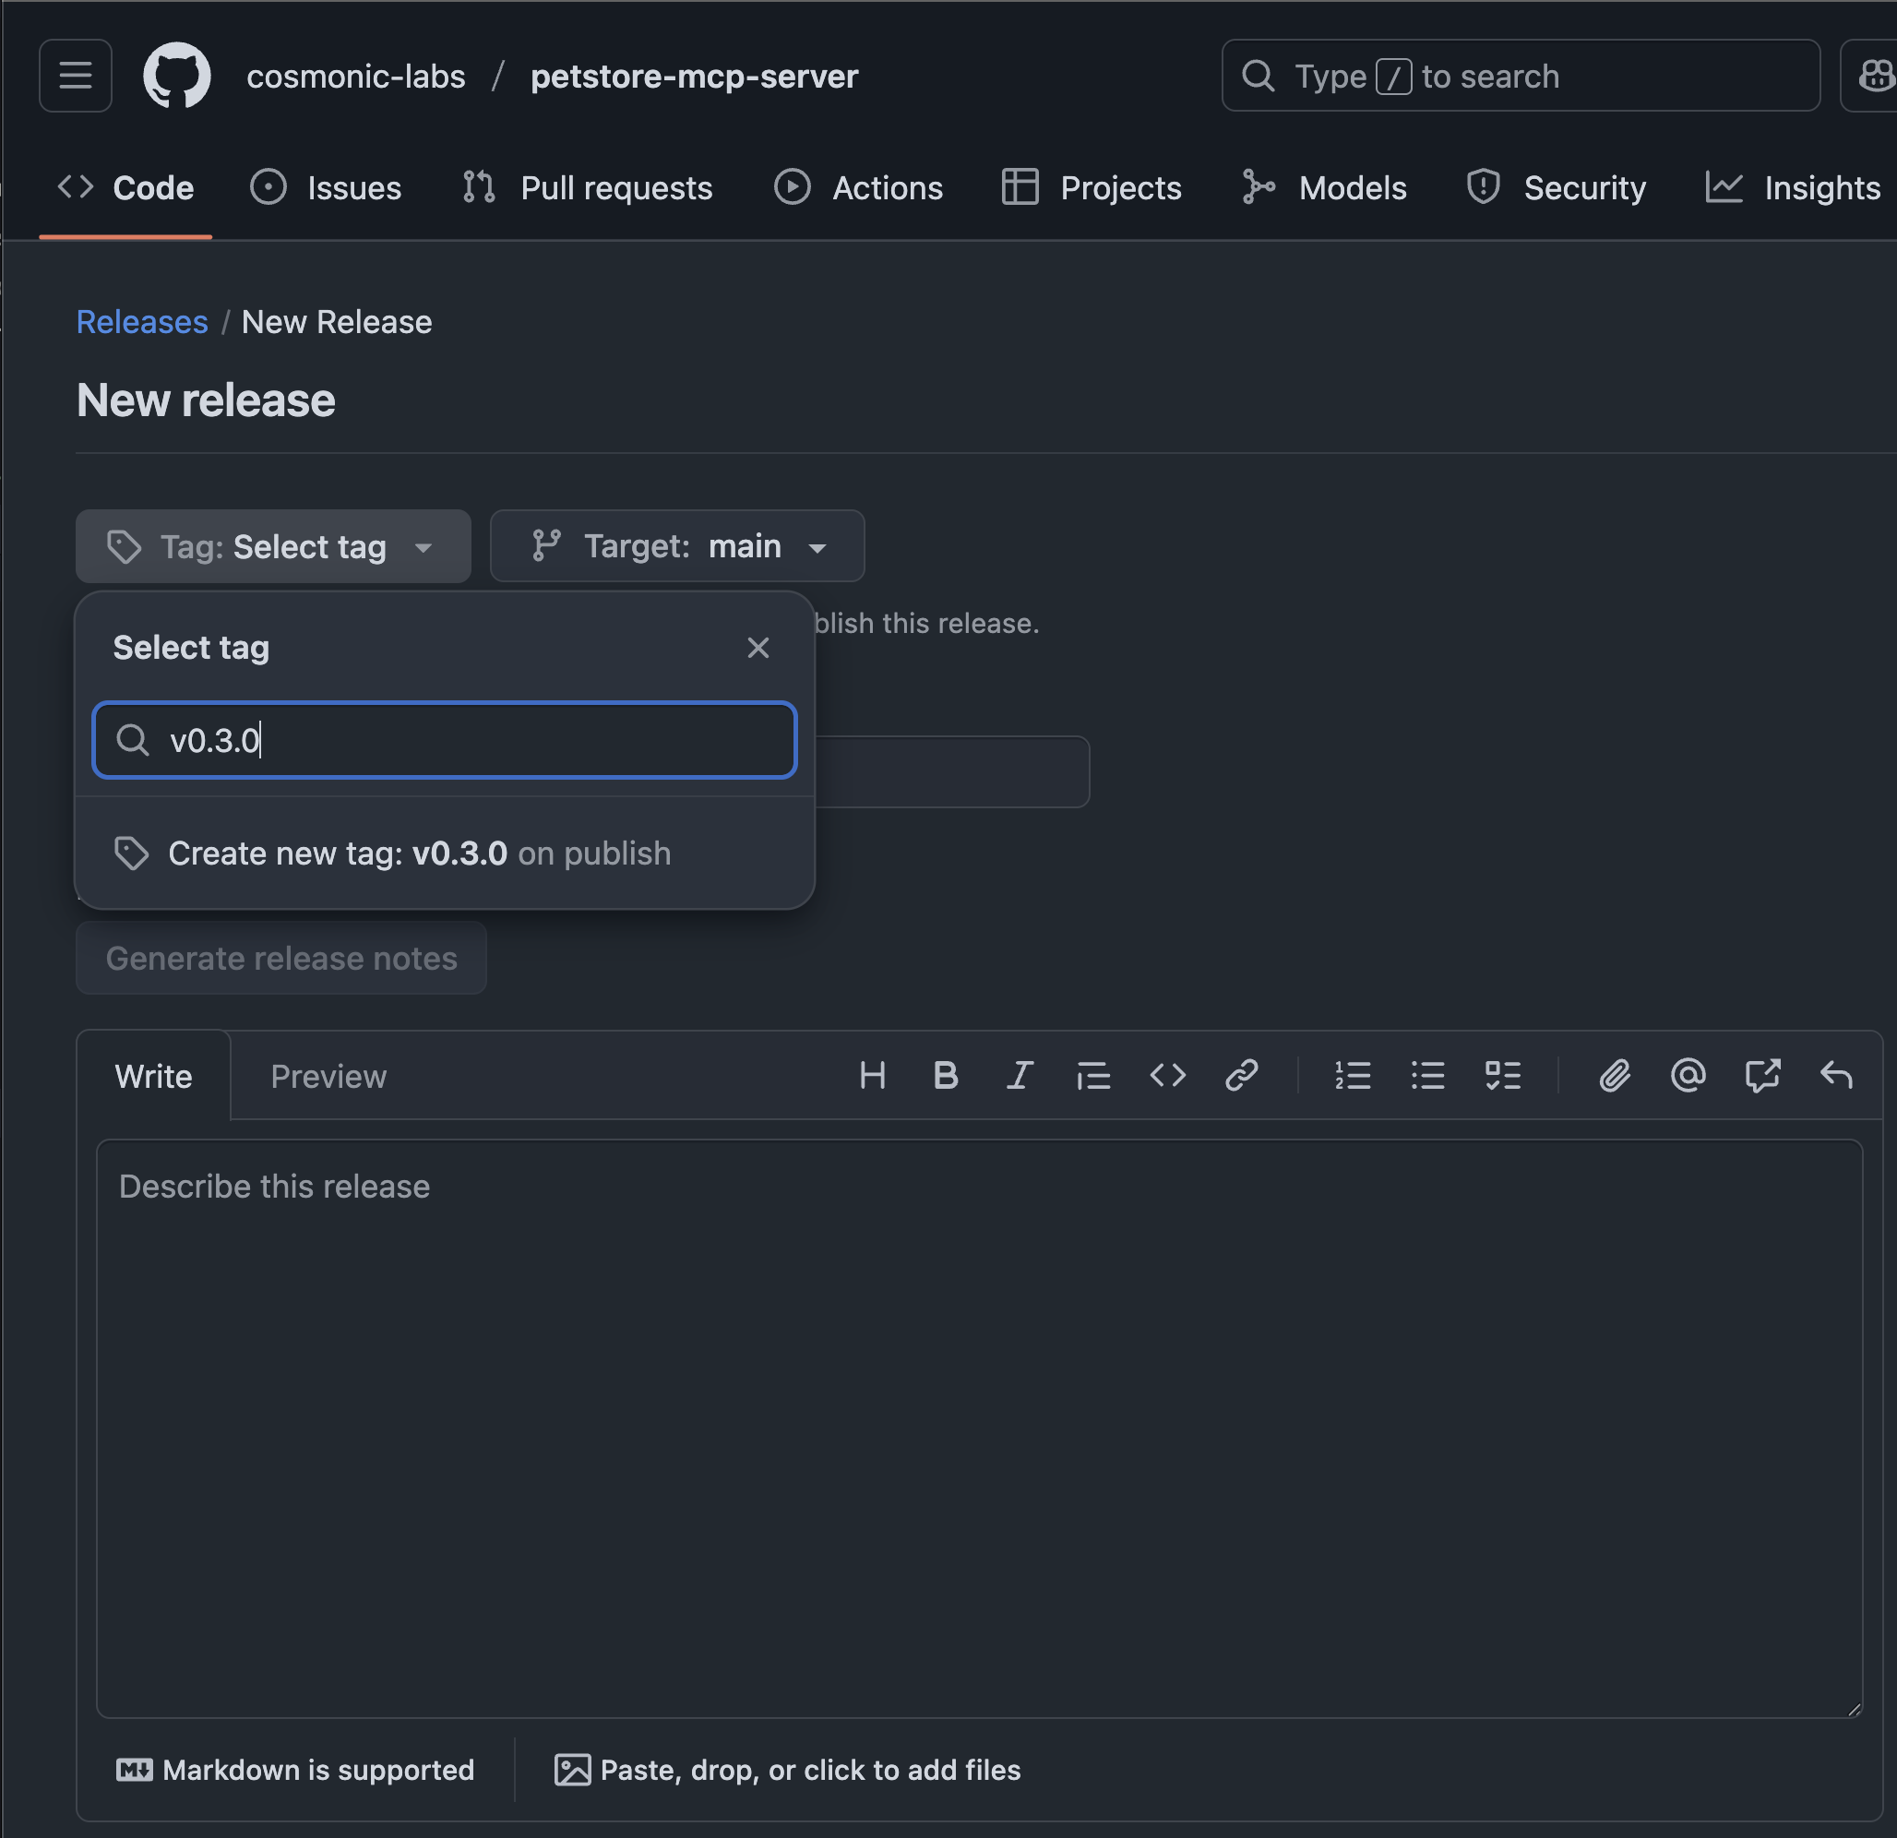The height and width of the screenshot is (1838, 1897).
Task: Choose Create new tag: v0.3.0 on publish
Action: 419,853
